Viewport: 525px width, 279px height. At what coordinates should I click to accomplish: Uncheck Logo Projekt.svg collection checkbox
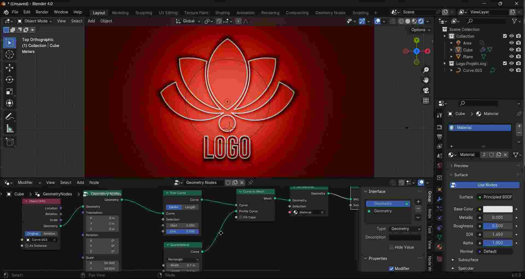[x=505, y=63]
